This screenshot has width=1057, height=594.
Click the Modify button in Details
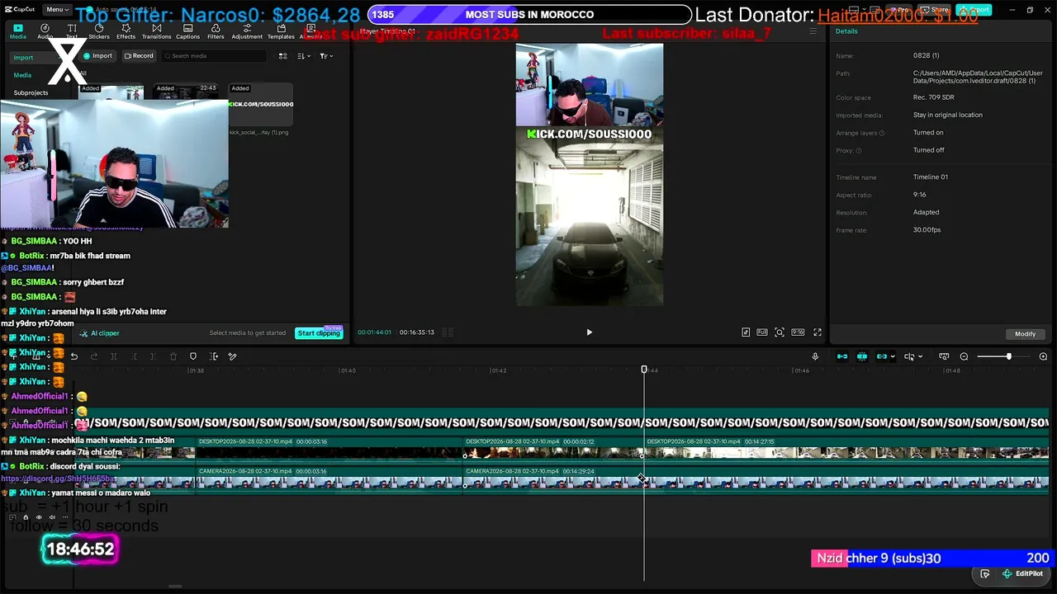(1026, 334)
